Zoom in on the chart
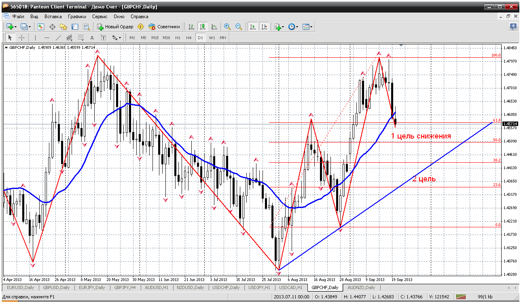The image size is (521, 302). pos(227,27)
